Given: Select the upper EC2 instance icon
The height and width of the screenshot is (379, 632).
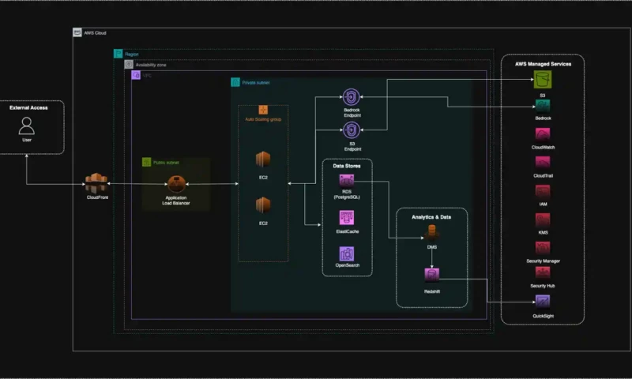Looking at the screenshot, I should point(263,159).
